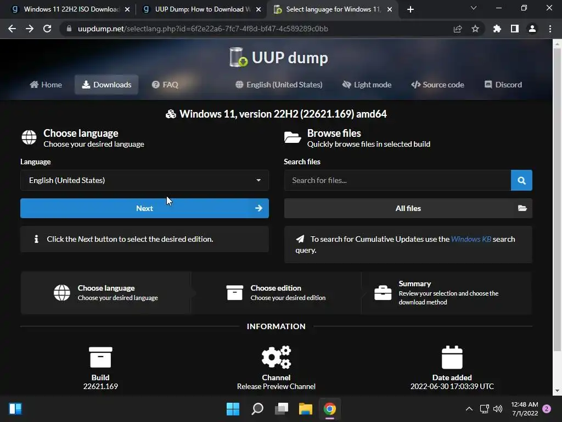Click the UUP dump logo
The width and height of the screenshot is (562, 422).
tap(278, 57)
